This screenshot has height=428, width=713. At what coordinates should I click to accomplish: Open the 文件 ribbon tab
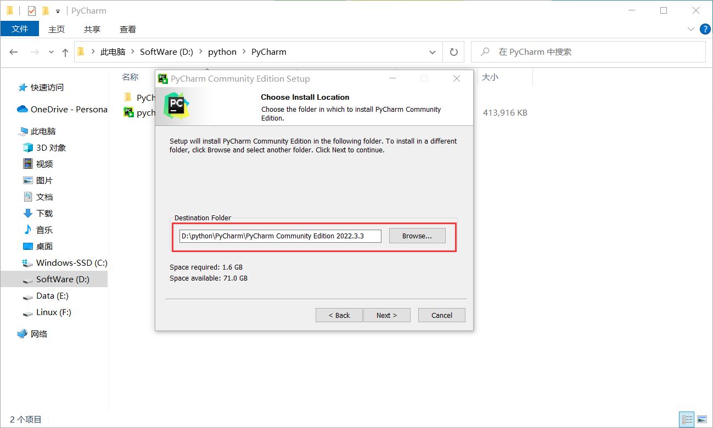point(20,29)
